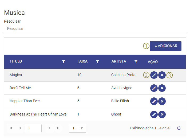Delete the Happier Than Ever row
190x140 pixels.
click(x=162, y=101)
